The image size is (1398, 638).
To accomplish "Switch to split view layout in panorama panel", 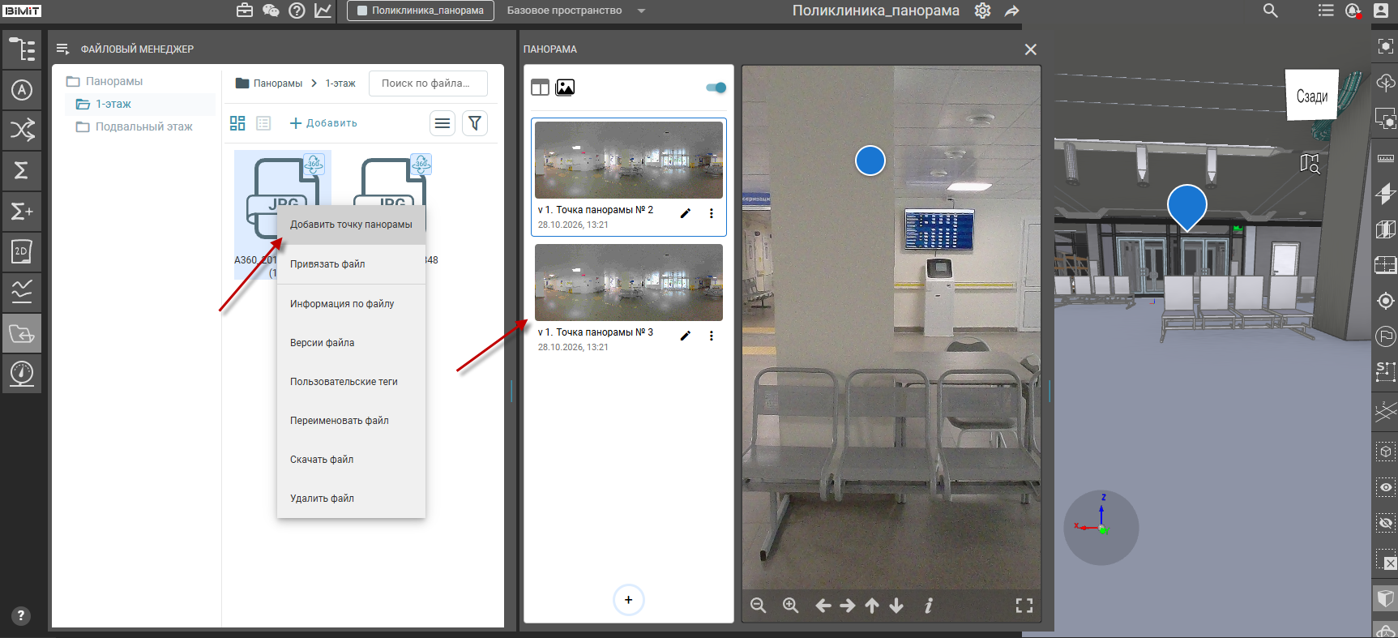I will (x=541, y=88).
